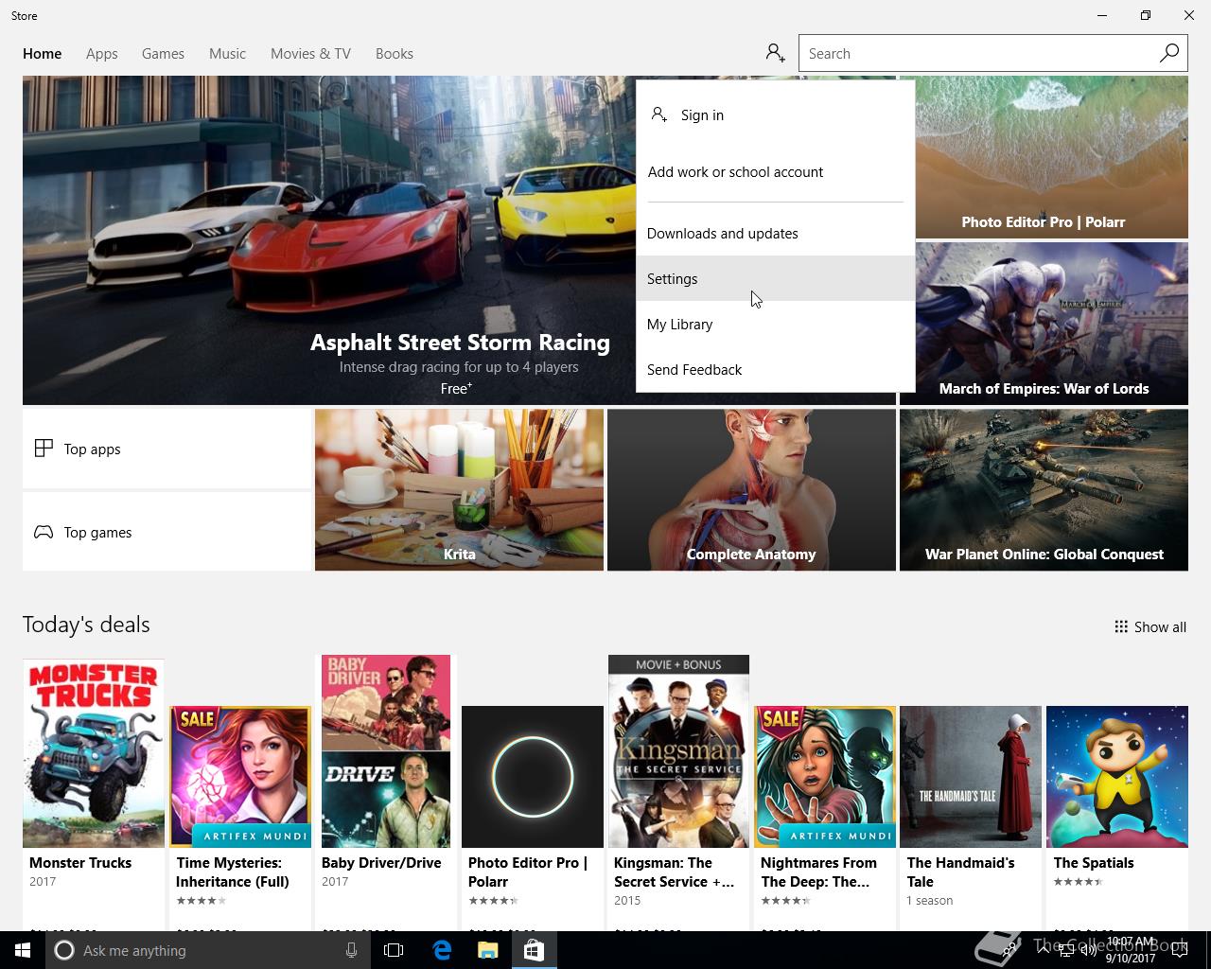Open Task View on the taskbar
This screenshot has height=969, width=1211.
(394, 950)
